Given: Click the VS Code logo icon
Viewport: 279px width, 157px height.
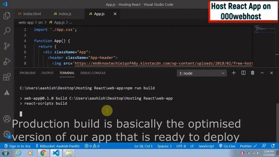Looking at the screenshot, I should (x=5, y=4).
